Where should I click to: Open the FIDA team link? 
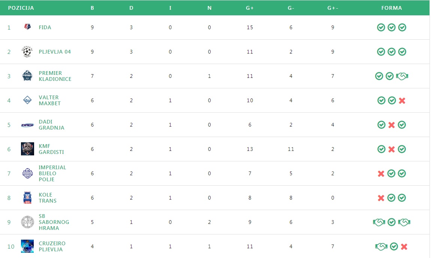[x=45, y=27]
